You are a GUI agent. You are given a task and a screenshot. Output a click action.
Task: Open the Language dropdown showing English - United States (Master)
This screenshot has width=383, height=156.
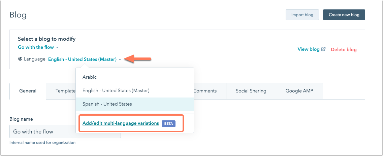85,59
